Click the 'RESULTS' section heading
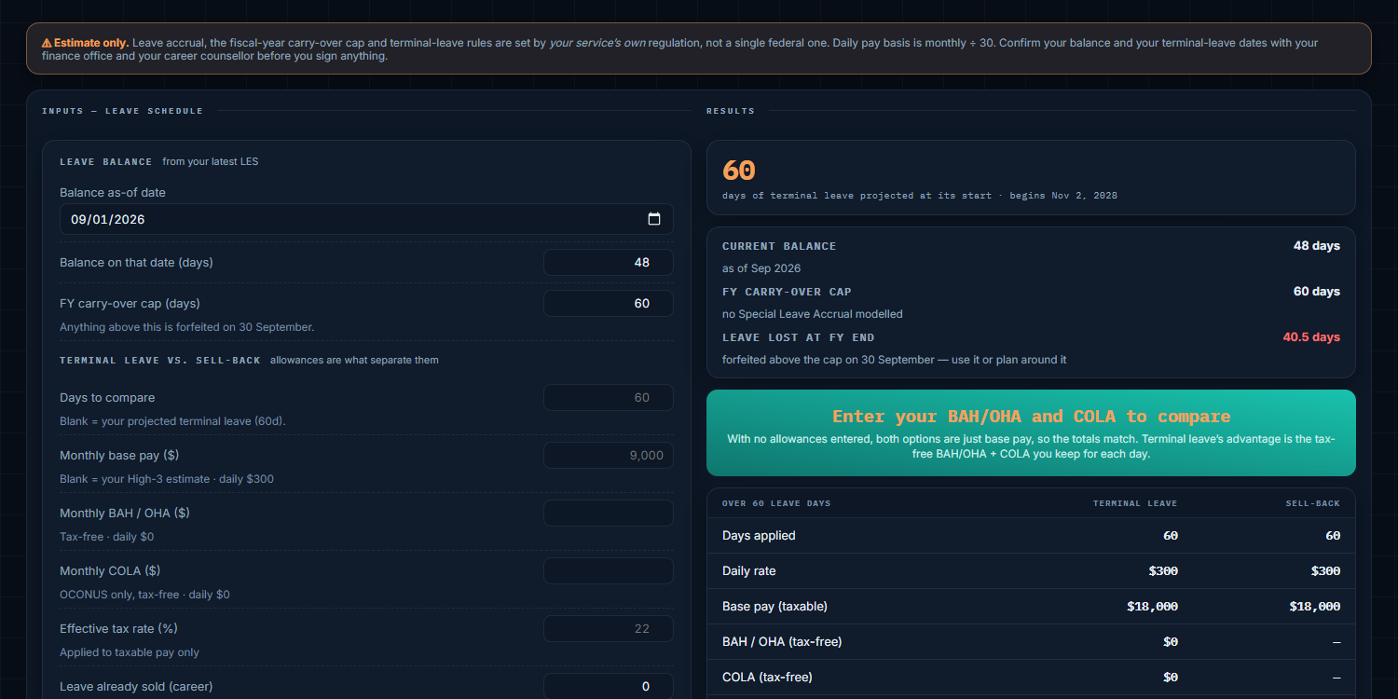 pyautogui.click(x=731, y=111)
